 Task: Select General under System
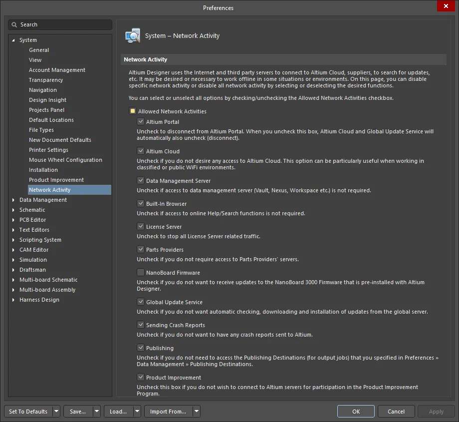pyautogui.click(x=39, y=50)
